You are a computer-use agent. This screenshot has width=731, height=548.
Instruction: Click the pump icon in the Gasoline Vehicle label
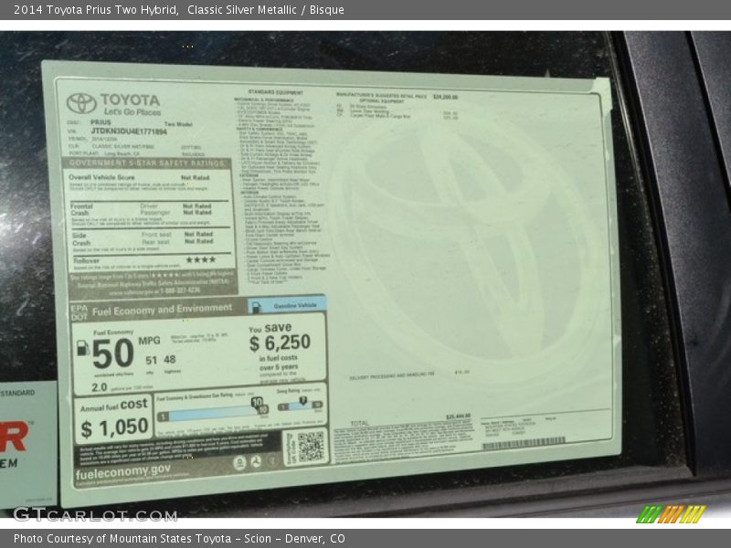pos(256,307)
